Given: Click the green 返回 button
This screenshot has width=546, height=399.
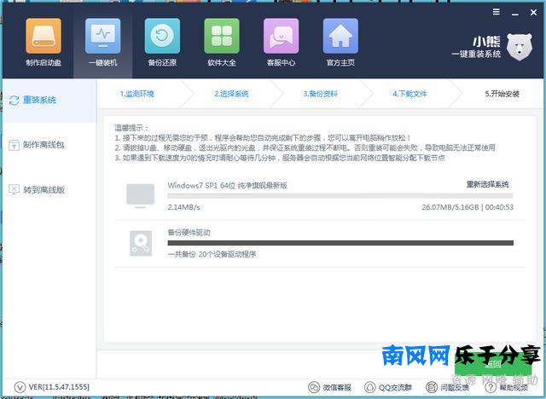Looking at the screenshot, I should coord(493,364).
